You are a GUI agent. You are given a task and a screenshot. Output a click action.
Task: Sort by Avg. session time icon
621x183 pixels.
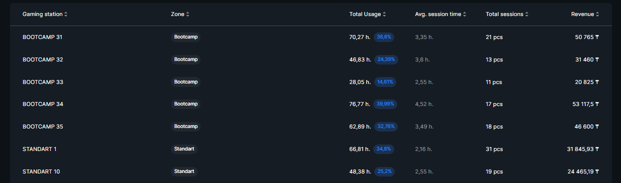coord(465,14)
